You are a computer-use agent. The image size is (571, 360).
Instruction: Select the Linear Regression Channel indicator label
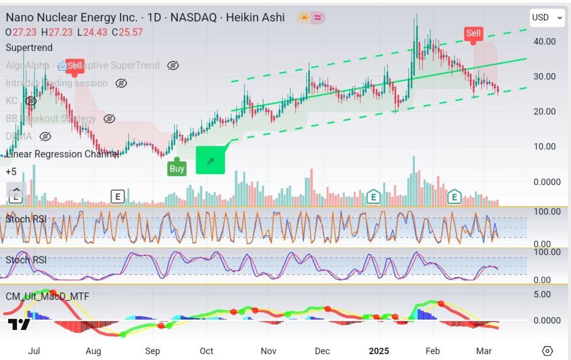pos(62,154)
